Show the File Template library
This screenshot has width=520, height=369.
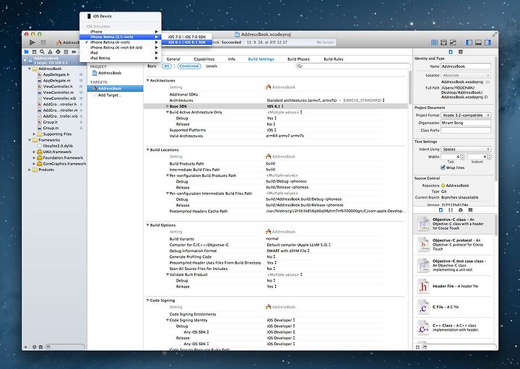441,210
